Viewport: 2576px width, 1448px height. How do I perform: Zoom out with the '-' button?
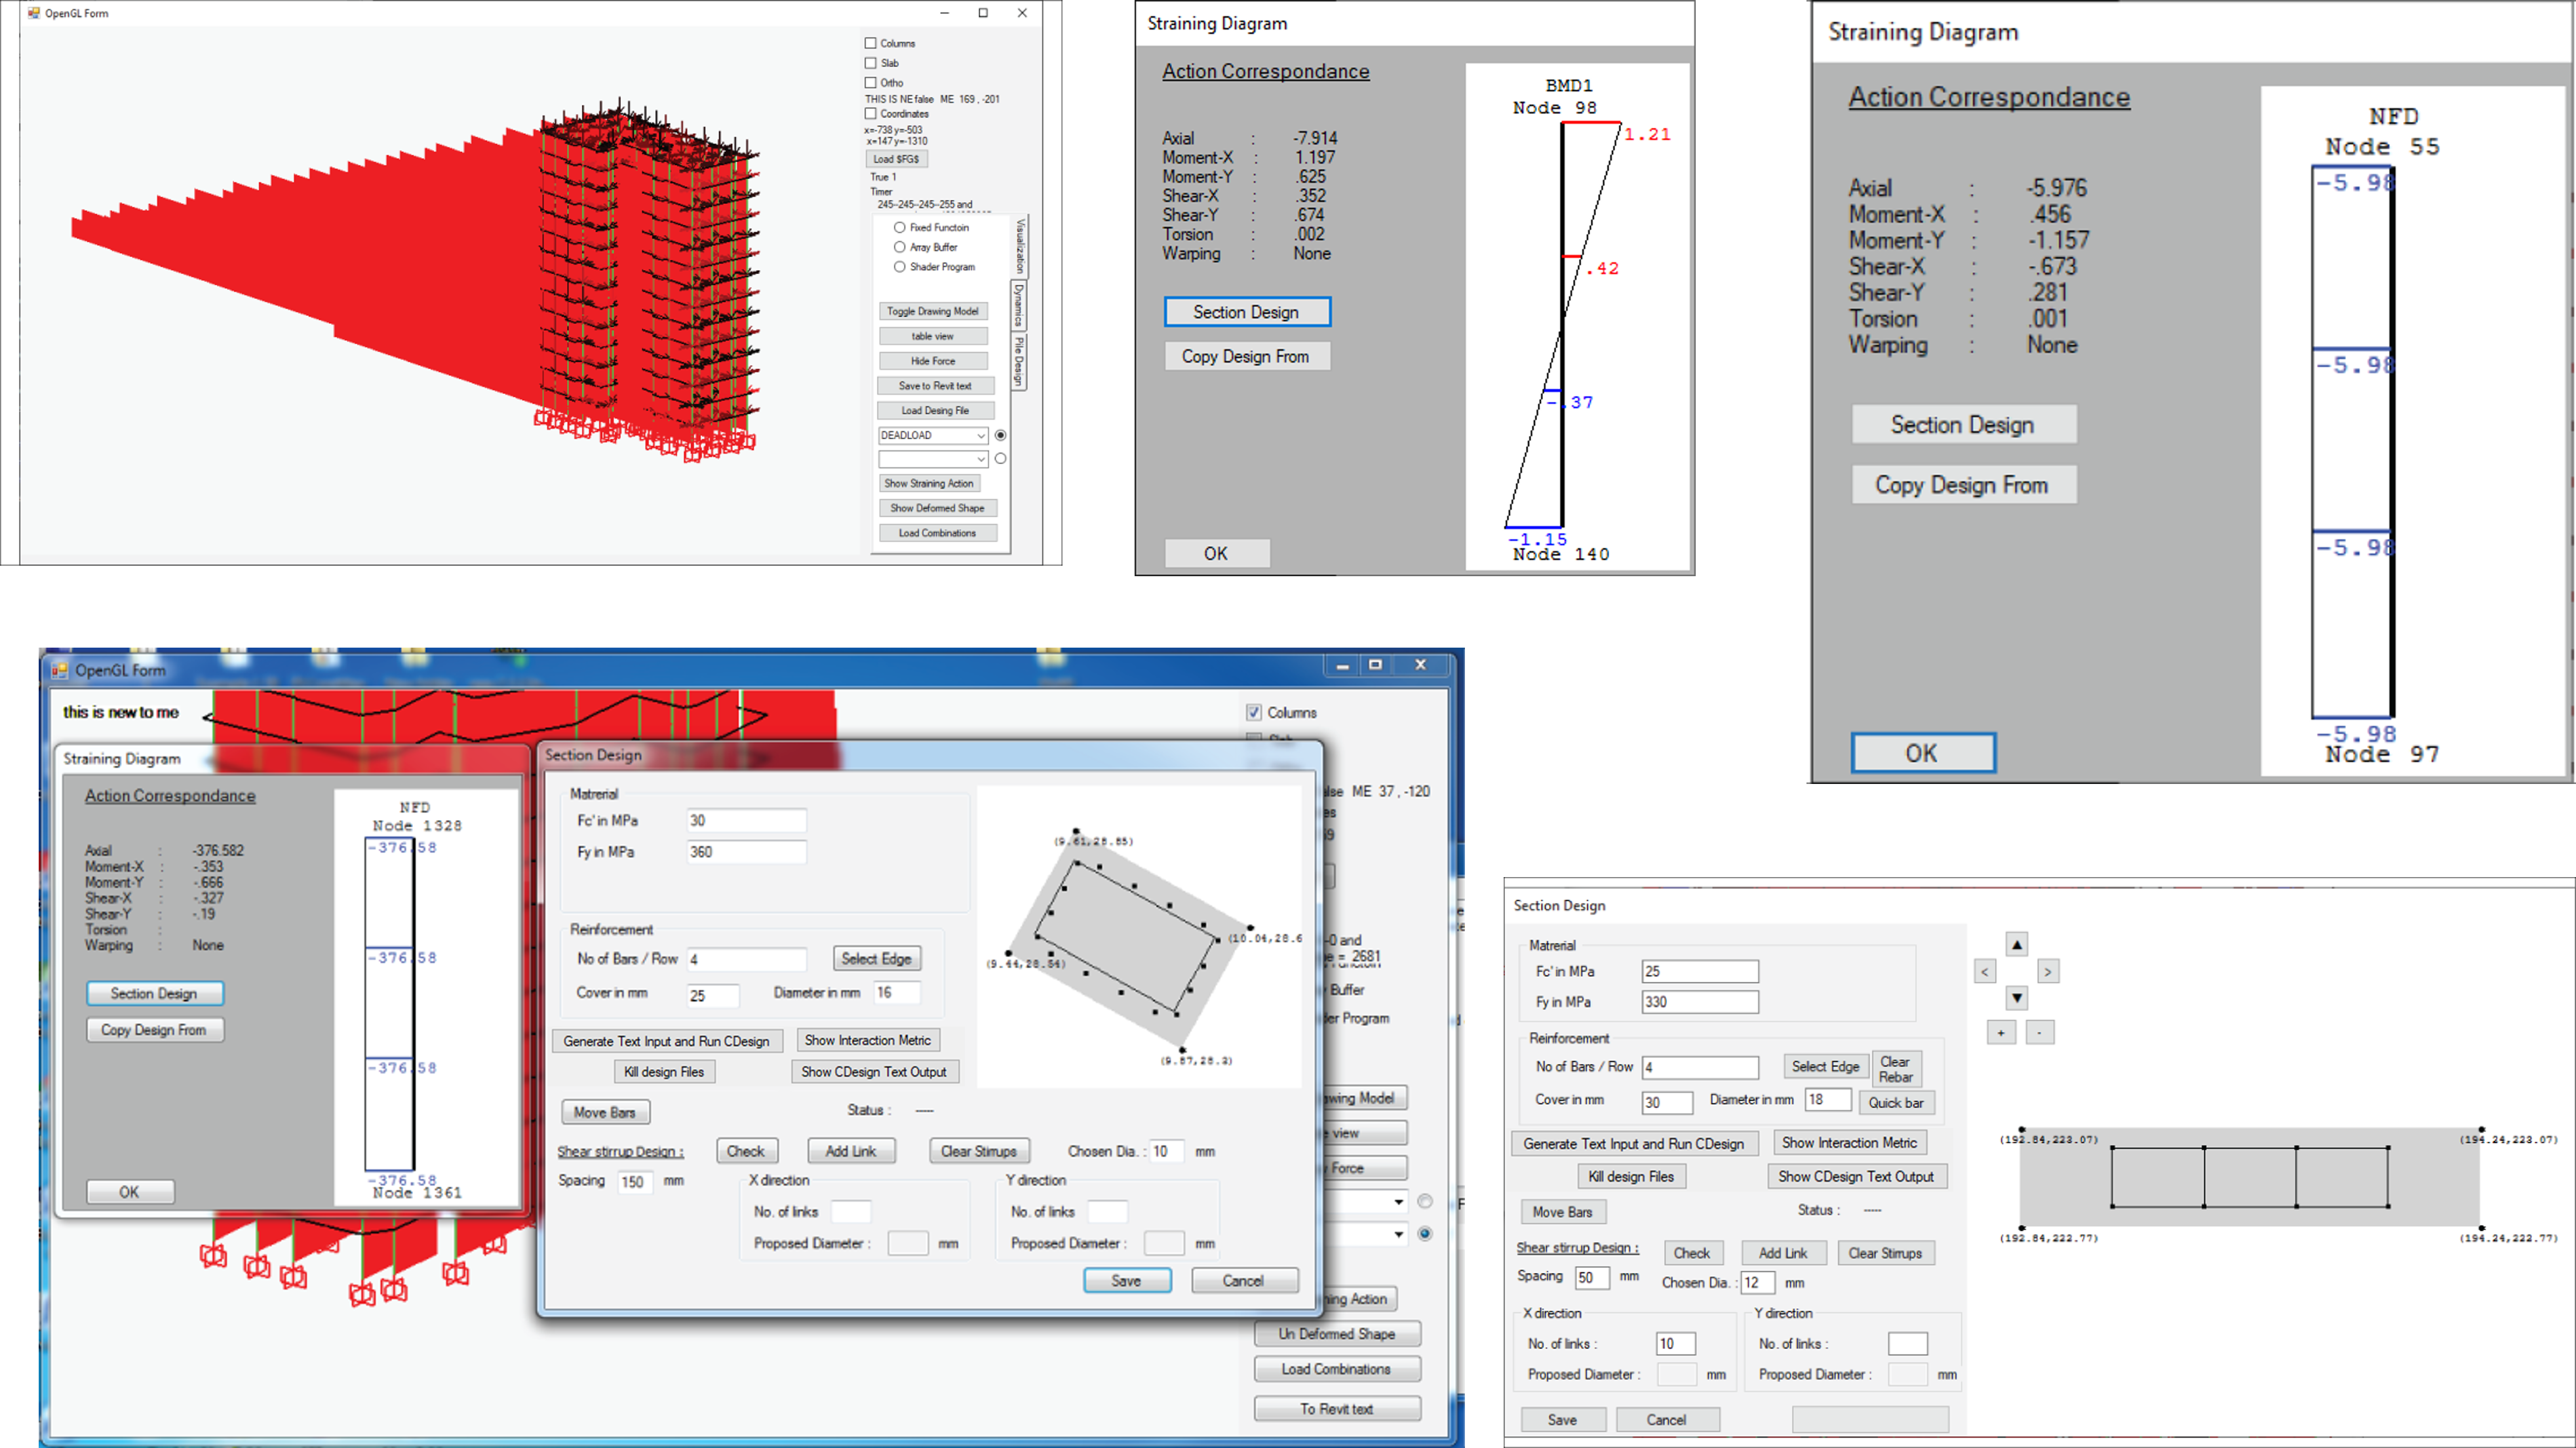[x=2040, y=1032]
